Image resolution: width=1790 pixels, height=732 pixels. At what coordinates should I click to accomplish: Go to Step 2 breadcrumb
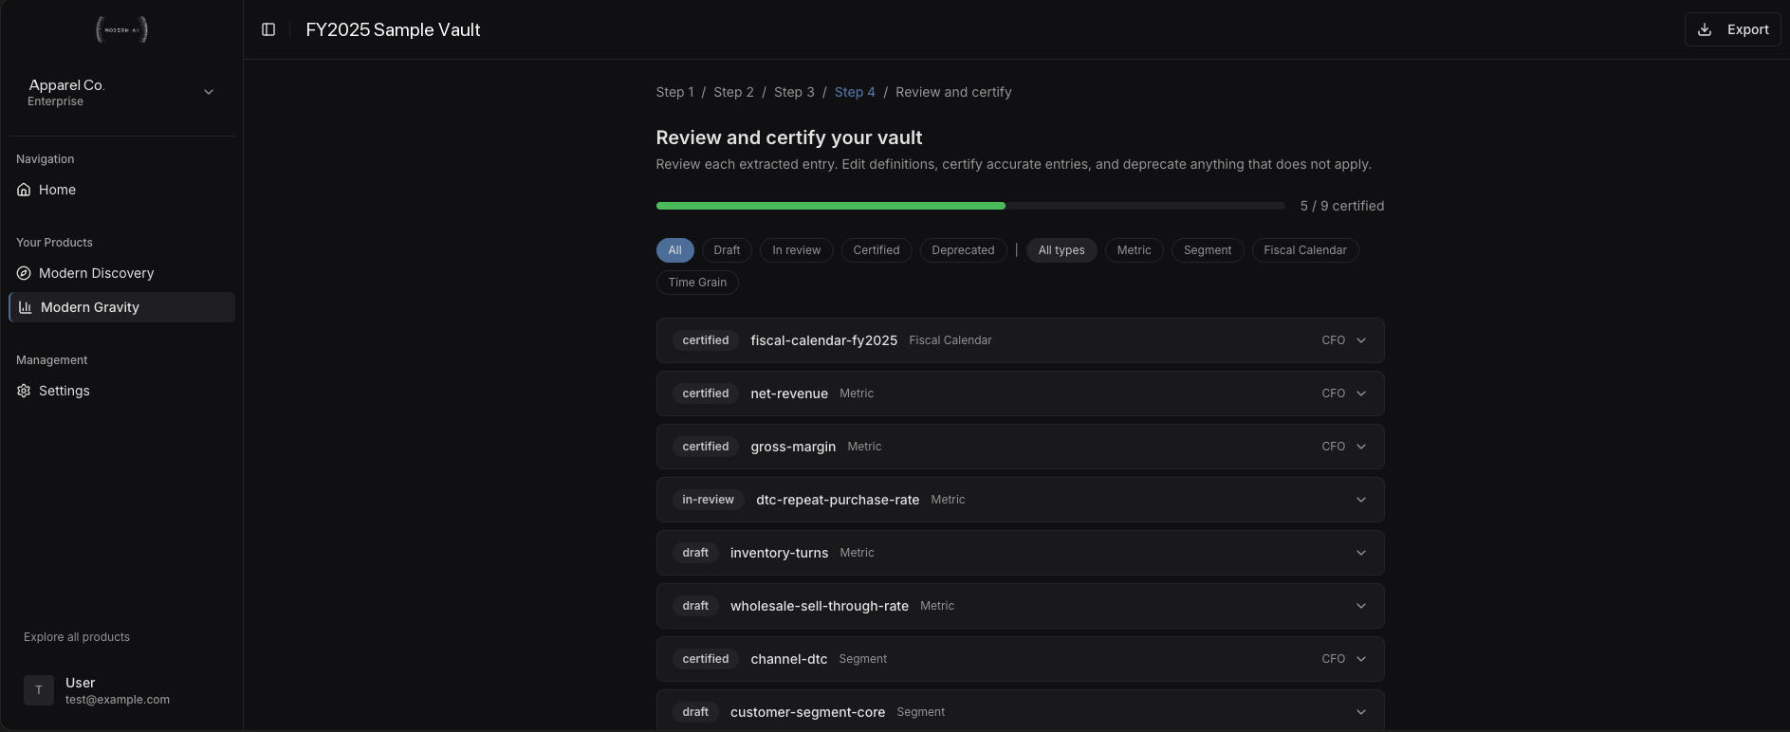tap(733, 92)
